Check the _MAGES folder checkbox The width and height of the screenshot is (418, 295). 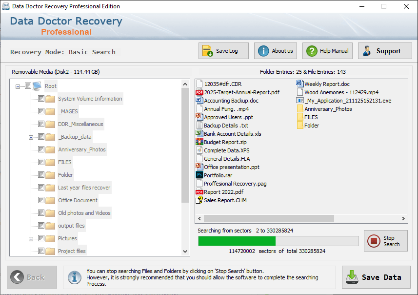[41, 111]
